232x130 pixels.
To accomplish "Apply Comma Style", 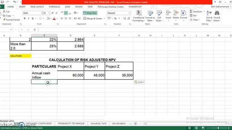I will [119, 18].
